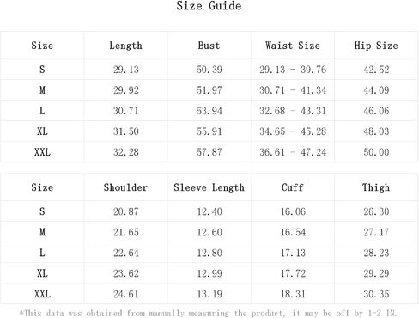Click the manual measuring disclaimer note

[x=208, y=313]
